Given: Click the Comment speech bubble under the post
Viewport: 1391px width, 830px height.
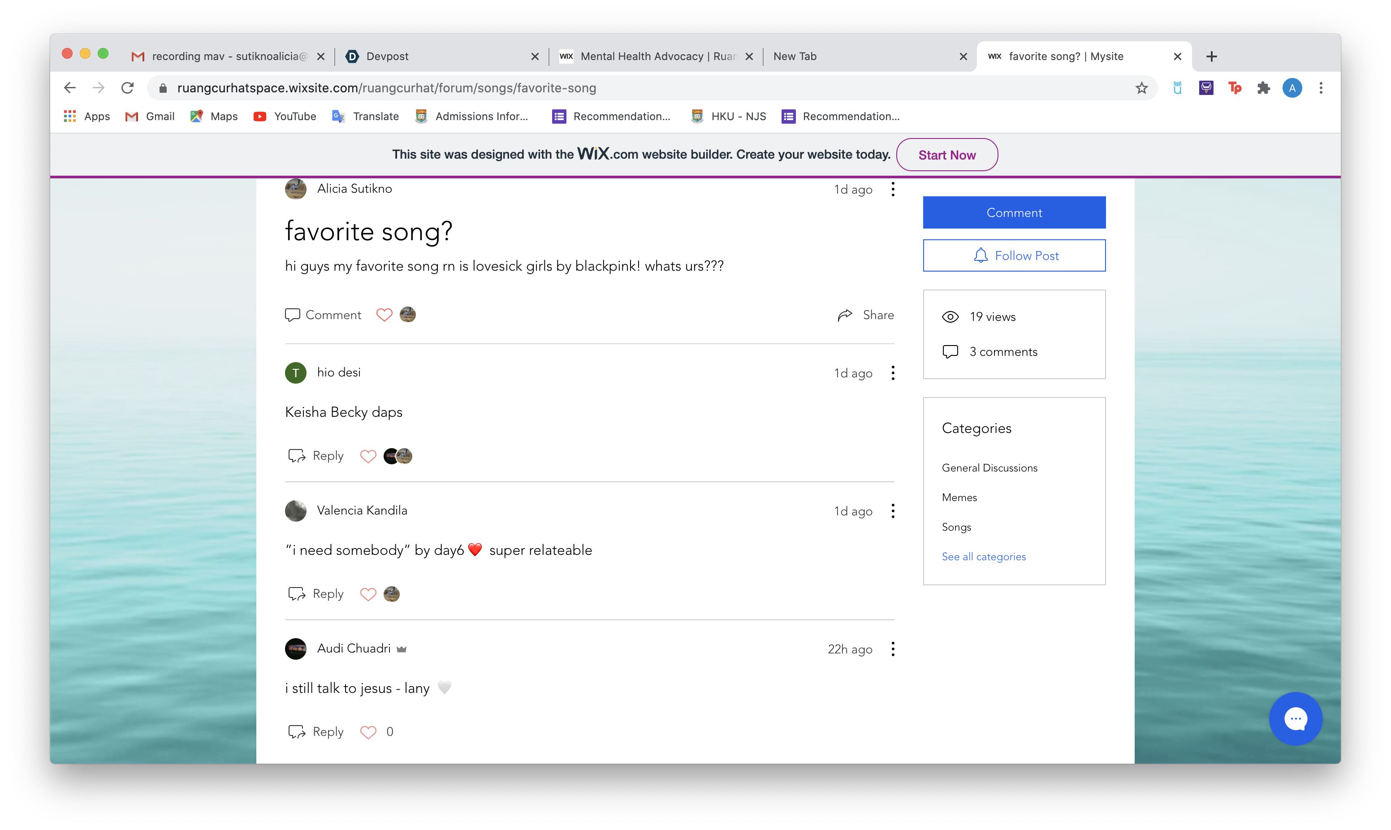Looking at the screenshot, I should coord(292,315).
